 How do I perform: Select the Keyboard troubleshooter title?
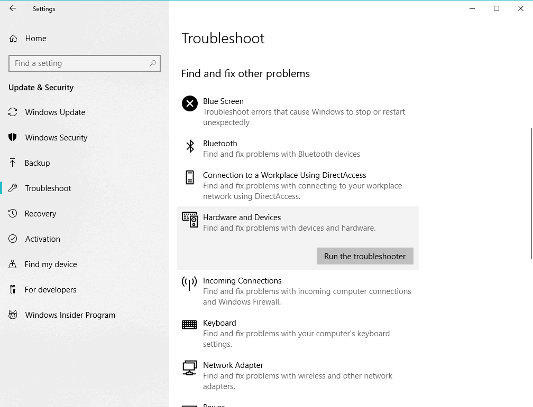(x=219, y=323)
